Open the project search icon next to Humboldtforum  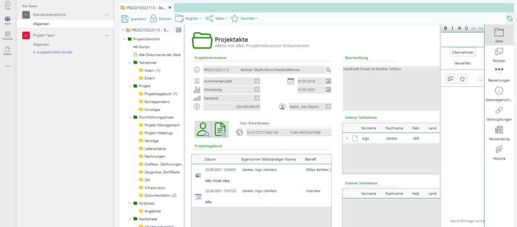tap(328, 69)
